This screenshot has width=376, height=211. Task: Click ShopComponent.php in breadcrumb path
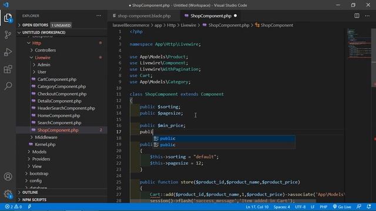229,25
